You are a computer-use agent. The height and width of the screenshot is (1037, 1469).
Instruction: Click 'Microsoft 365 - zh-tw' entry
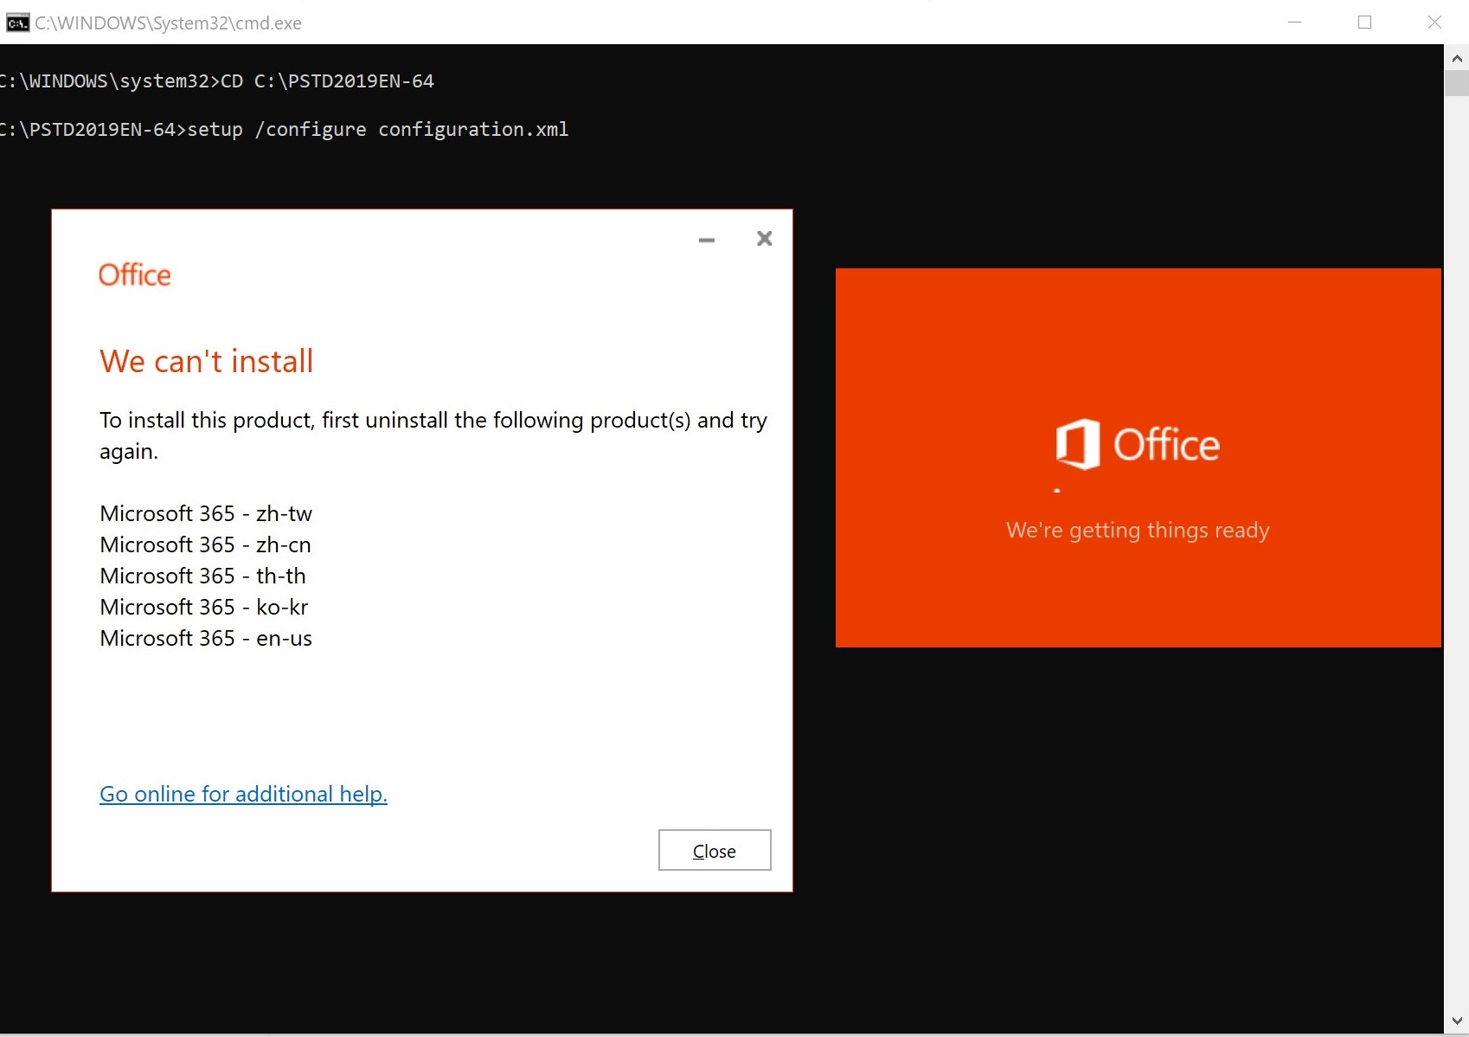tap(206, 513)
